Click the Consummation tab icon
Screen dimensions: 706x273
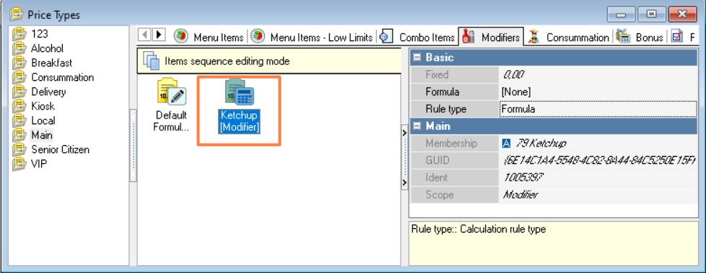tap(534, 37)
